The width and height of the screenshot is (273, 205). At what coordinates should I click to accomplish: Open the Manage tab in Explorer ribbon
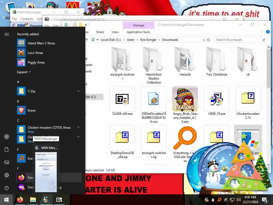click(139, 25)
